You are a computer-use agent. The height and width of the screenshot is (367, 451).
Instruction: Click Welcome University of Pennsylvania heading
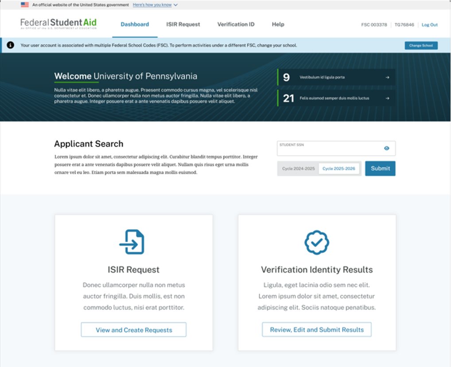pos(126,76)
